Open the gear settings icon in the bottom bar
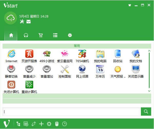The width and height of the screenshot is (154, 129). click(49, 124)
